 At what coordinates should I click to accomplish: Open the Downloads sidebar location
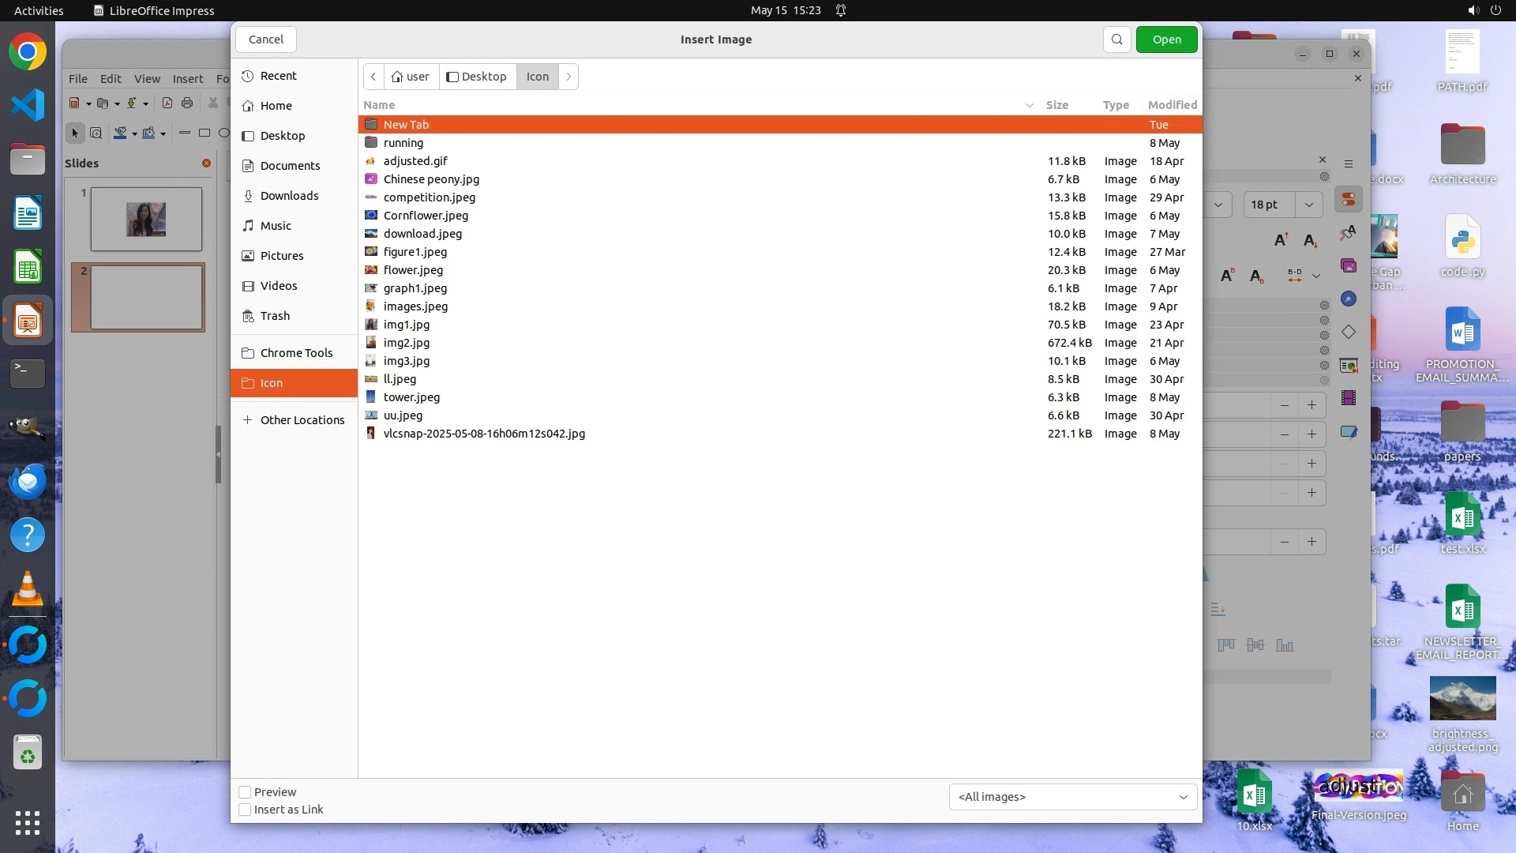[x=289, y=196]
